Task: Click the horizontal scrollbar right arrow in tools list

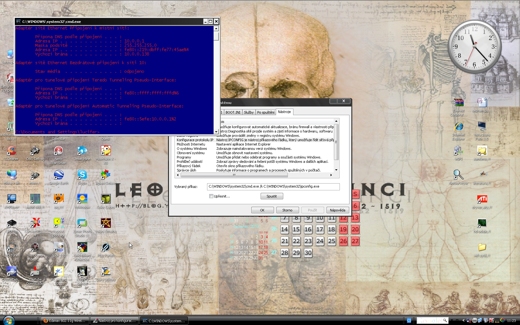Action: point(331,175)
